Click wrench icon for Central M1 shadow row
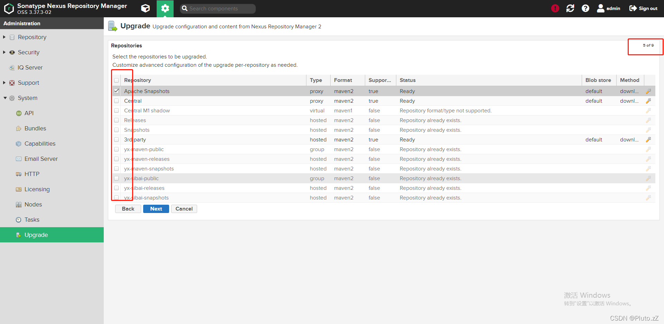664x324 pixels. click(x=648, y=111)
